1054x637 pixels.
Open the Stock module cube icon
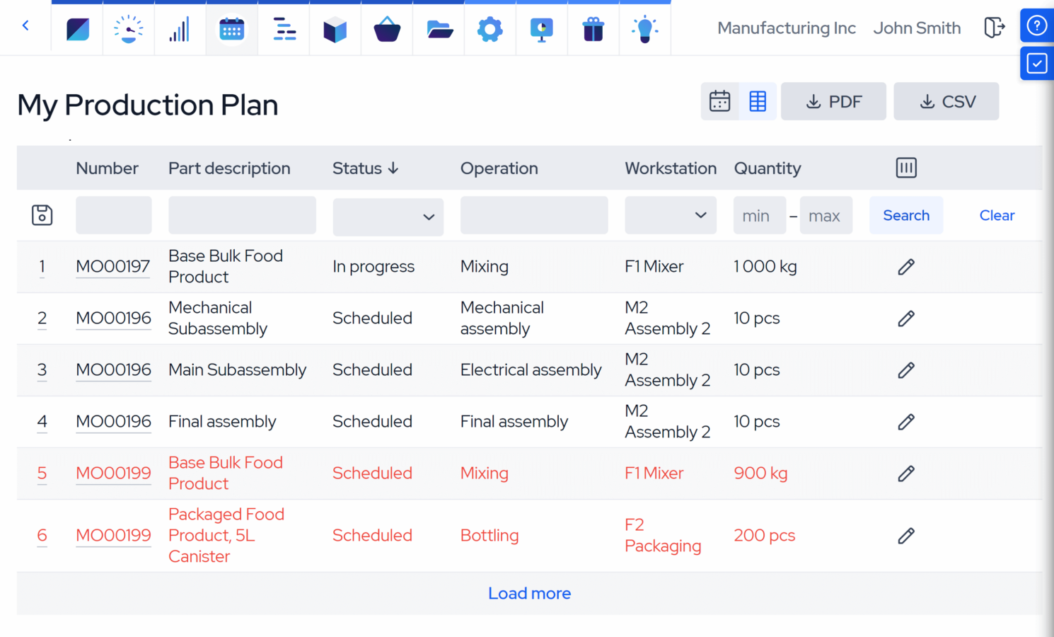[x=335, y=28]
